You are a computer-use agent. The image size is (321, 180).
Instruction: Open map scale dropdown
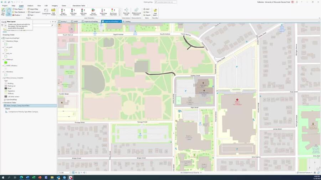[70, 173]
